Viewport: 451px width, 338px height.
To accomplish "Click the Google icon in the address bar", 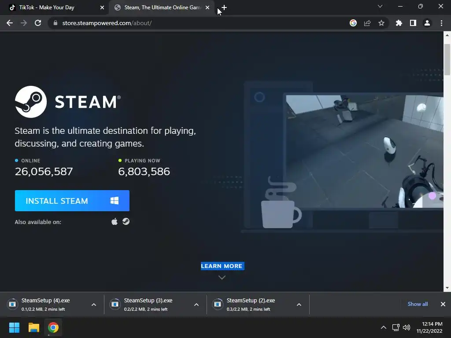I will 353,23.
